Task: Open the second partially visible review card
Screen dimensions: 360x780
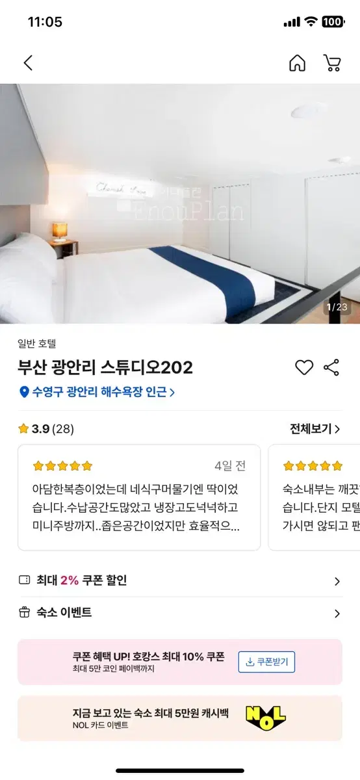Action: tap(314, 497)
